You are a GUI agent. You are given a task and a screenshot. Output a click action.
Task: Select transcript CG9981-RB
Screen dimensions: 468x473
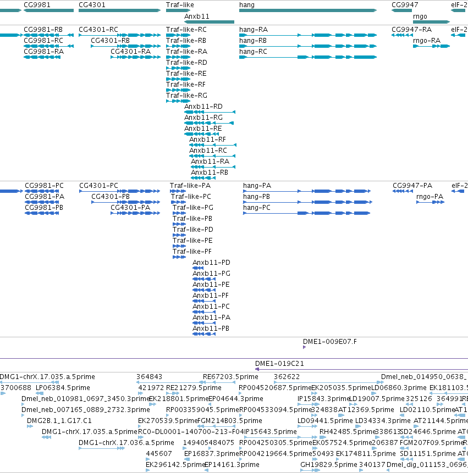tap(48, 35)
